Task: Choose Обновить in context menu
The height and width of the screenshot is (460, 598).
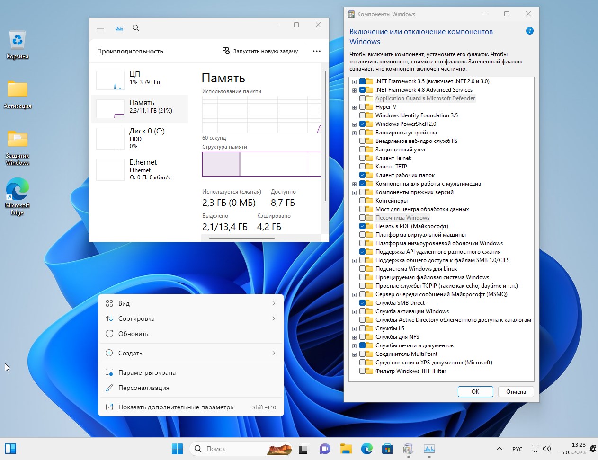Action: [191, 334]
